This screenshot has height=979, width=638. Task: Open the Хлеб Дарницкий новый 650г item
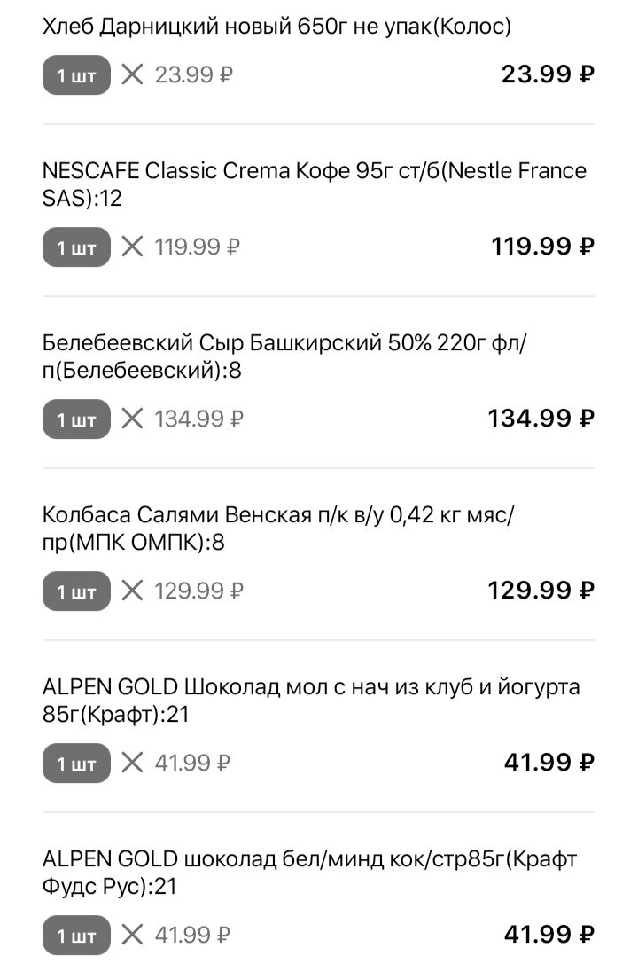click(276, 27)
